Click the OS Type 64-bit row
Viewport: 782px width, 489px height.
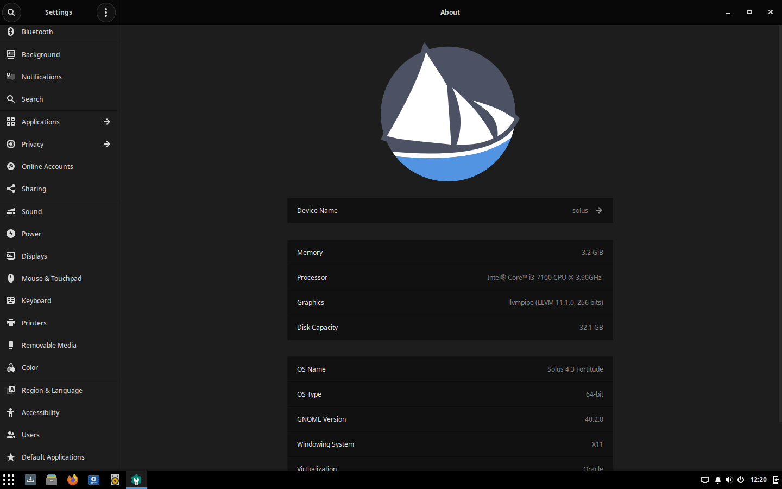pyautogui.click(x=450, y=394)
